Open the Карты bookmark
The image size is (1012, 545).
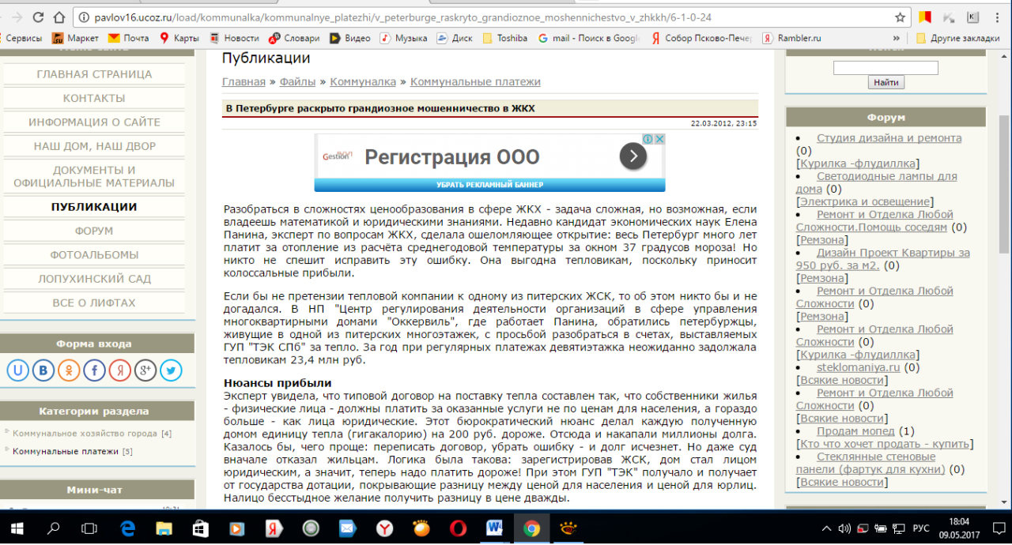click(x=179, y=38)
